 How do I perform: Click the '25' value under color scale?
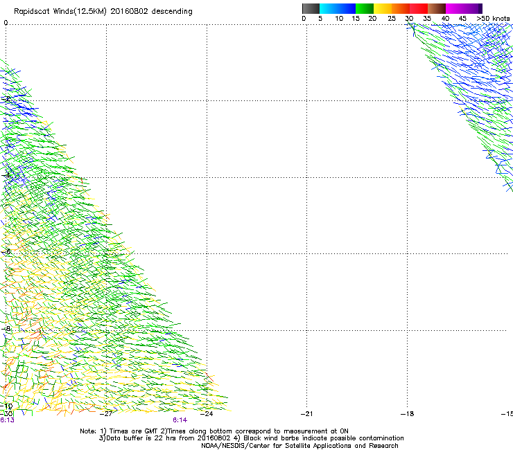[x=392, y=19]
